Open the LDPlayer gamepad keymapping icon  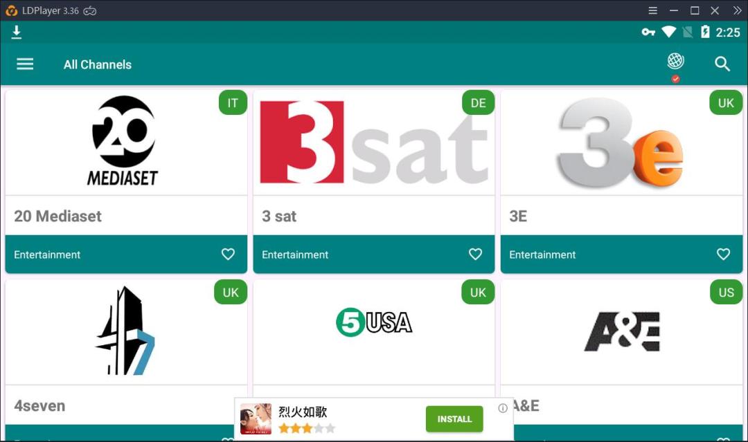point(89,11)
